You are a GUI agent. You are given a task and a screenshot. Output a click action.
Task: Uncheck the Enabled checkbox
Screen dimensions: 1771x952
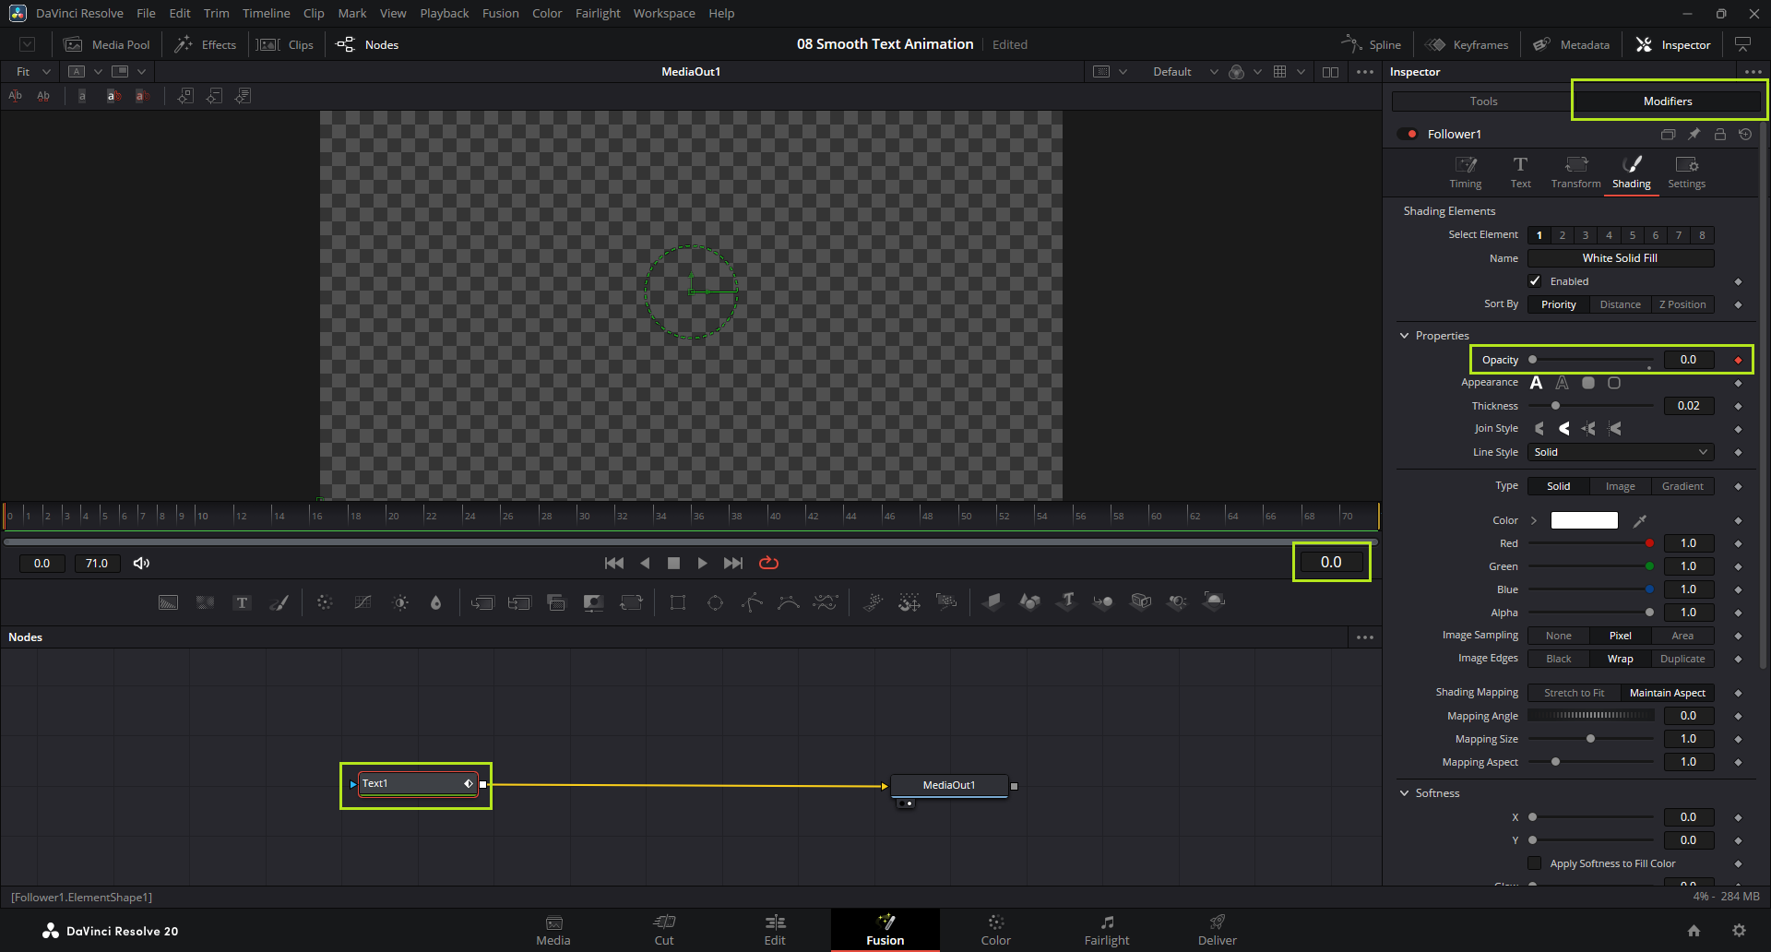click(x=1535, y=281)
